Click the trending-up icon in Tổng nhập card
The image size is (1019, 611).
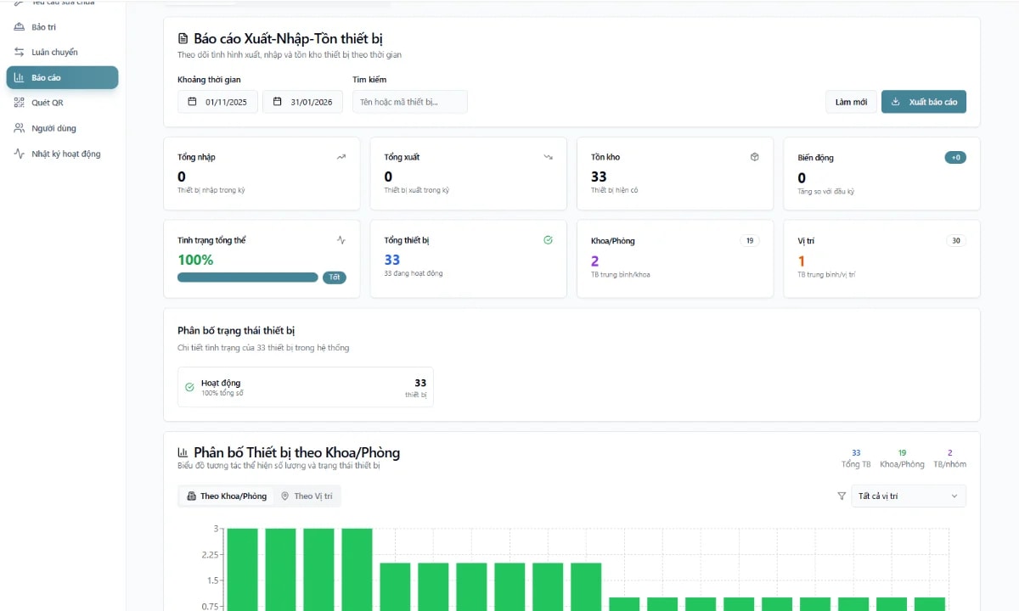pos(341,157)
